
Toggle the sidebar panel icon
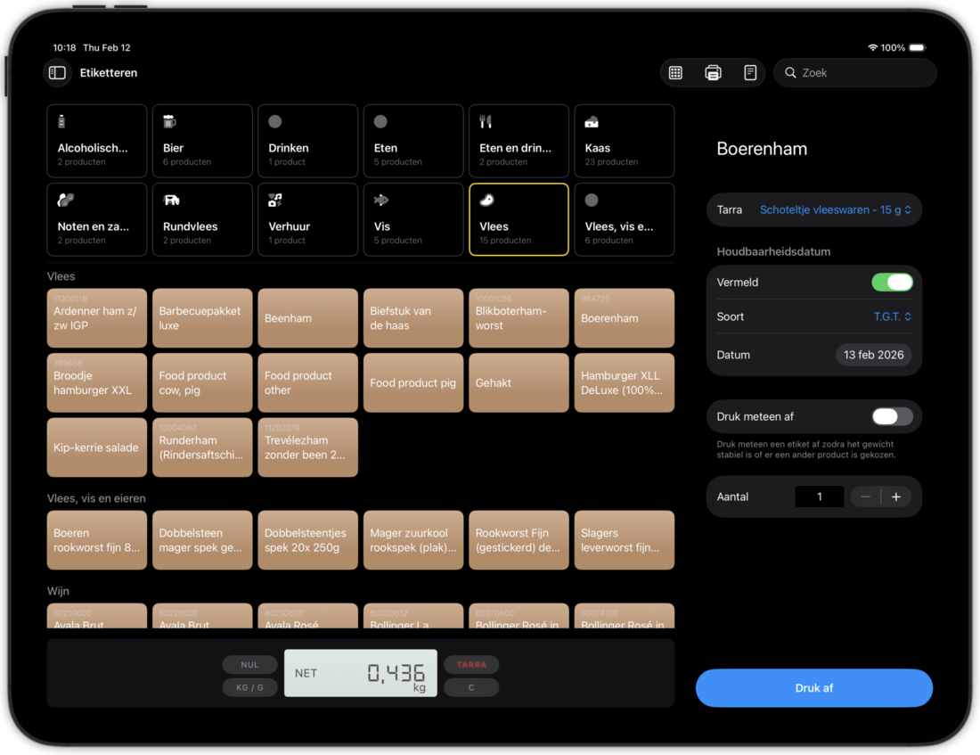click(57, 73)
